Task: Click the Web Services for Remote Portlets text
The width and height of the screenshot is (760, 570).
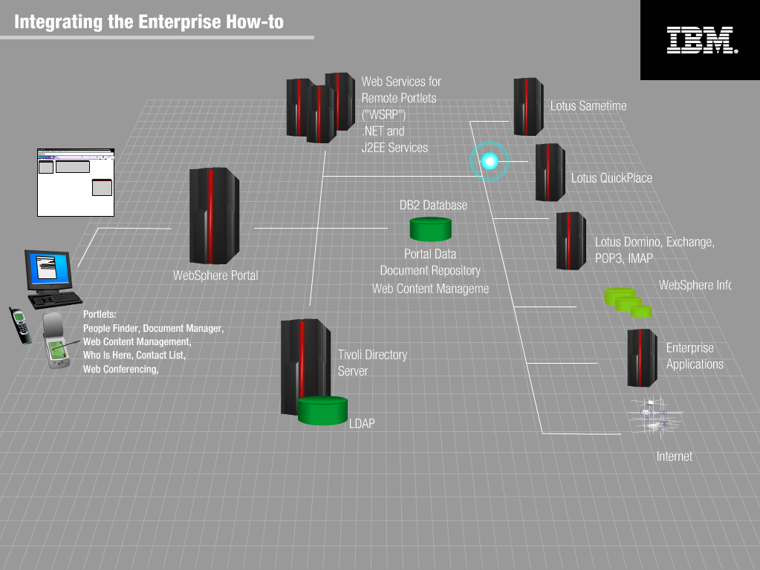Action: 401,90
